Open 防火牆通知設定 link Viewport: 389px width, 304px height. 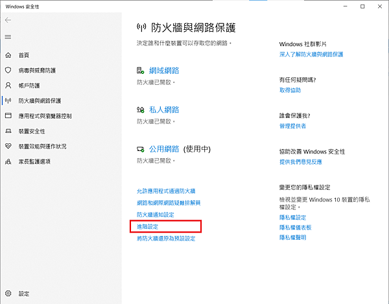pyautogui.click(x=156, y=215)
